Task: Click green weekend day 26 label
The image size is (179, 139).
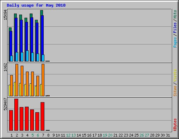Action: pos(142,135)
